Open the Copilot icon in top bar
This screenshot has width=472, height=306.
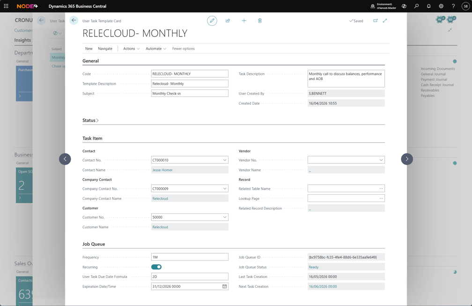point(404,6)
